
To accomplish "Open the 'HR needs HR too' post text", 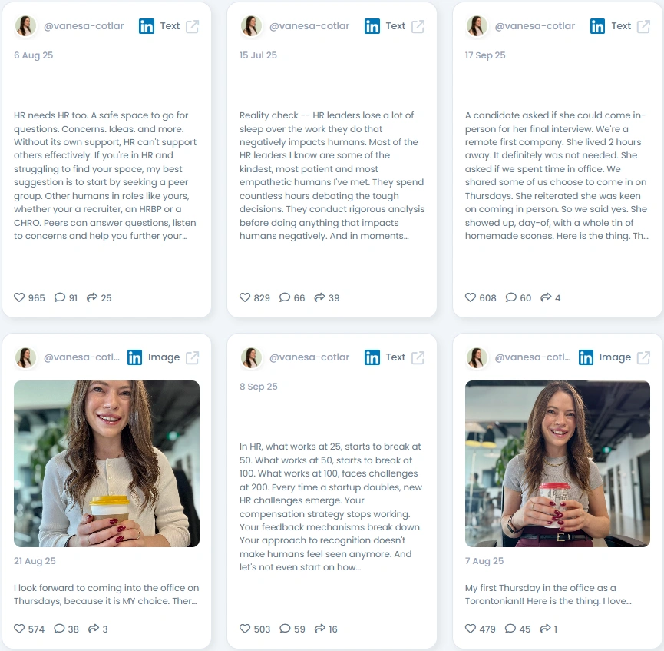I will point(105,175).
